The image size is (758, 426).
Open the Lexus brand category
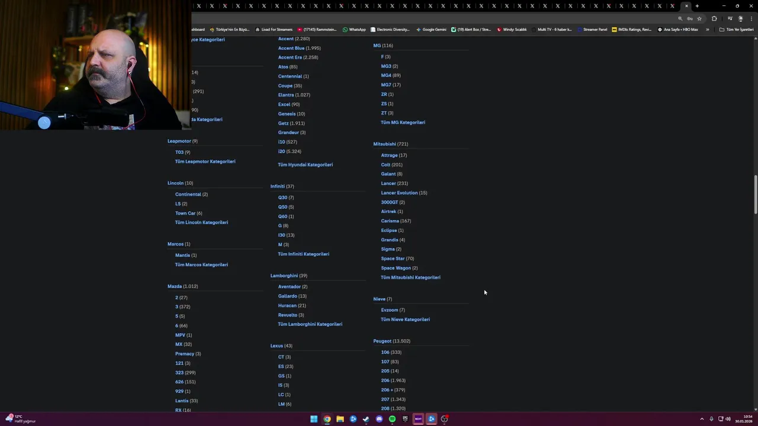277,346
